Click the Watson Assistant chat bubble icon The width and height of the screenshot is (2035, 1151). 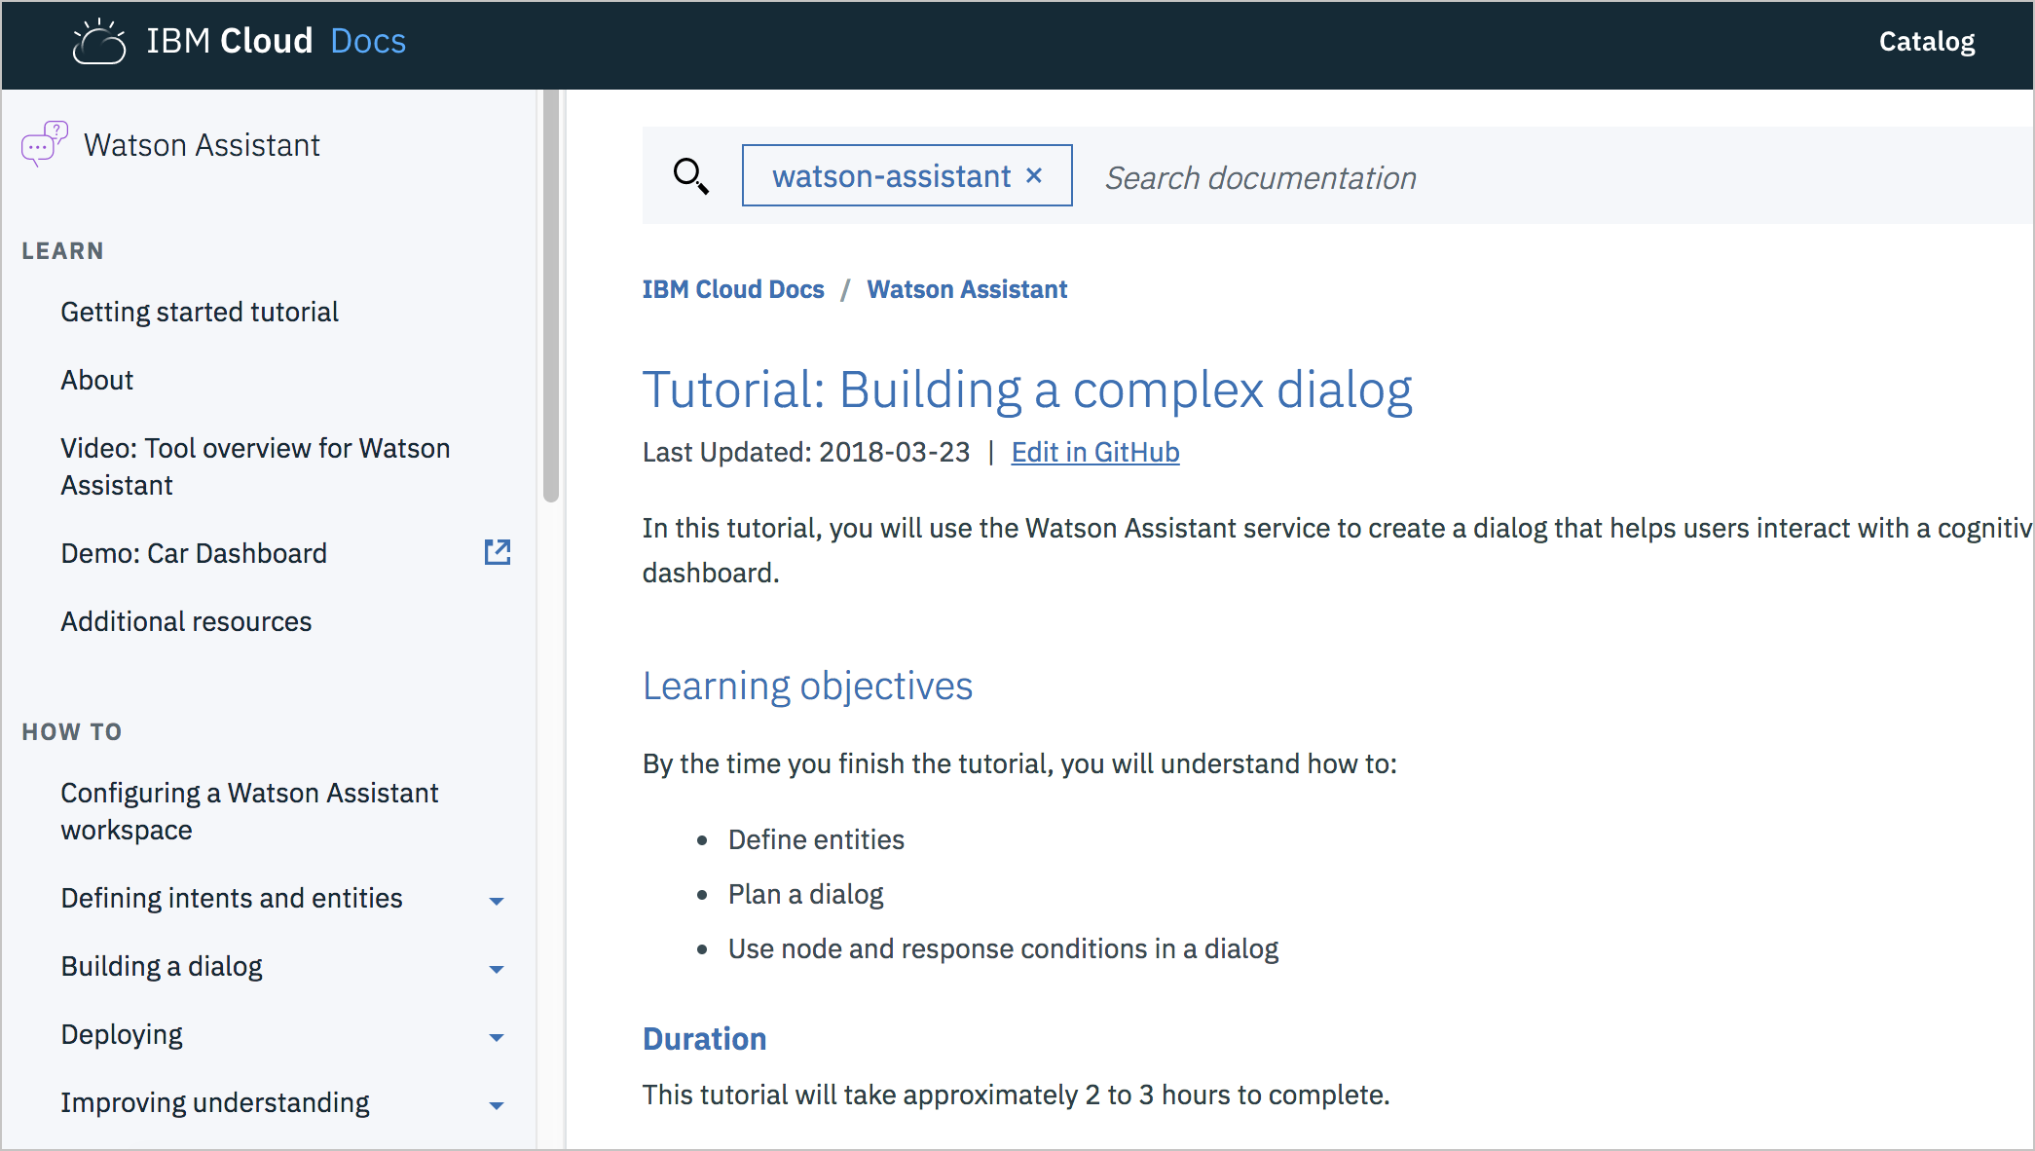pyautogui.click(x=45, y=143)
